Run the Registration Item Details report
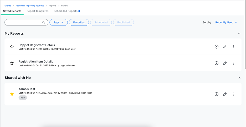Image resolution: width=246 pixels, height=127 pixels. [x=217, y=63]
